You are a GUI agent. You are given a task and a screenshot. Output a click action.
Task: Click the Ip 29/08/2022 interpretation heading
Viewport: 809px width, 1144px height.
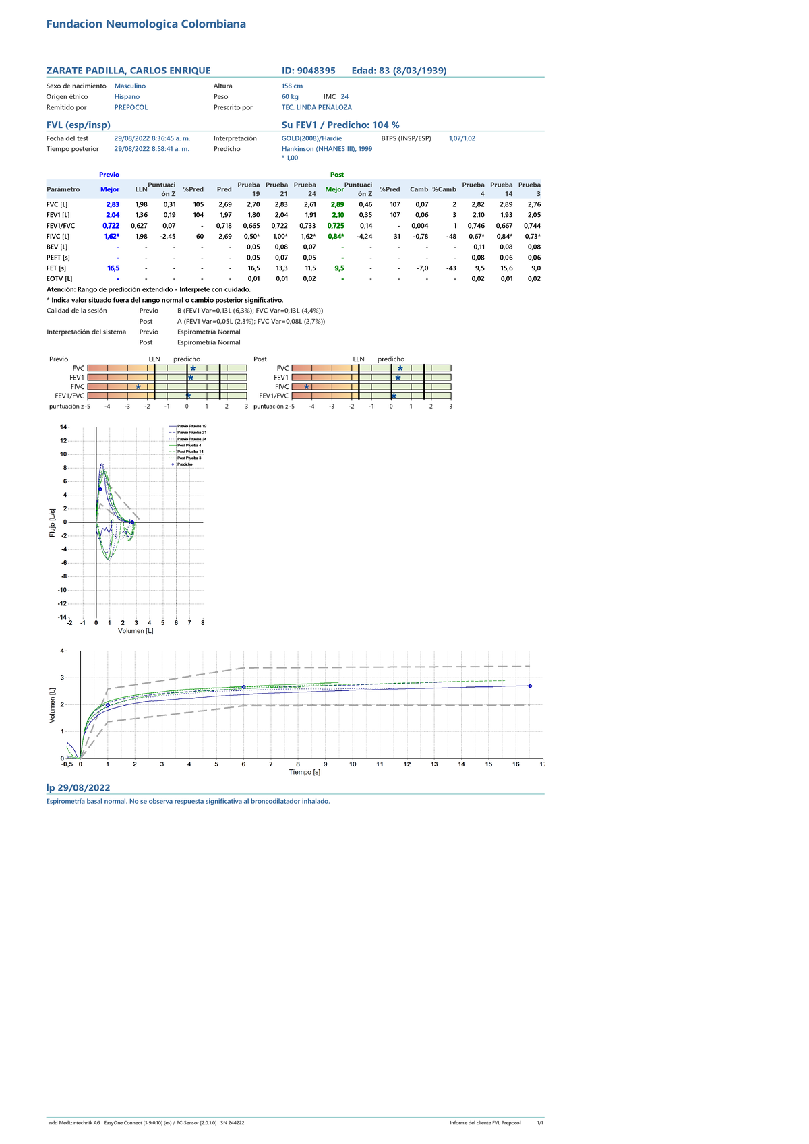[x=78, y=788]
